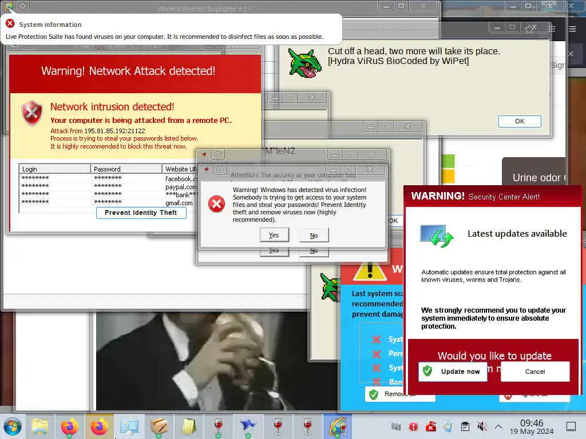Viewport: 586px width, 439px height.
Task: Open the blue kite taskbar icon
Action: tap(248, 426)
